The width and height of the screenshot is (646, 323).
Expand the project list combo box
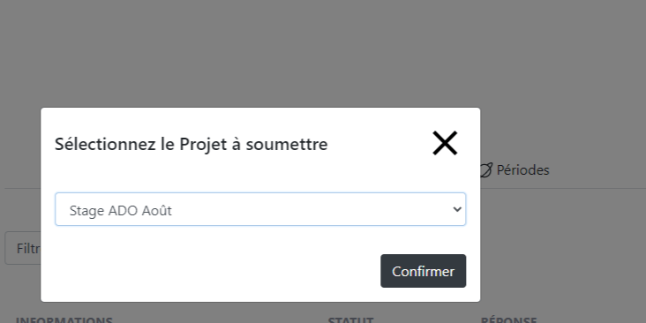coord(260,209)
